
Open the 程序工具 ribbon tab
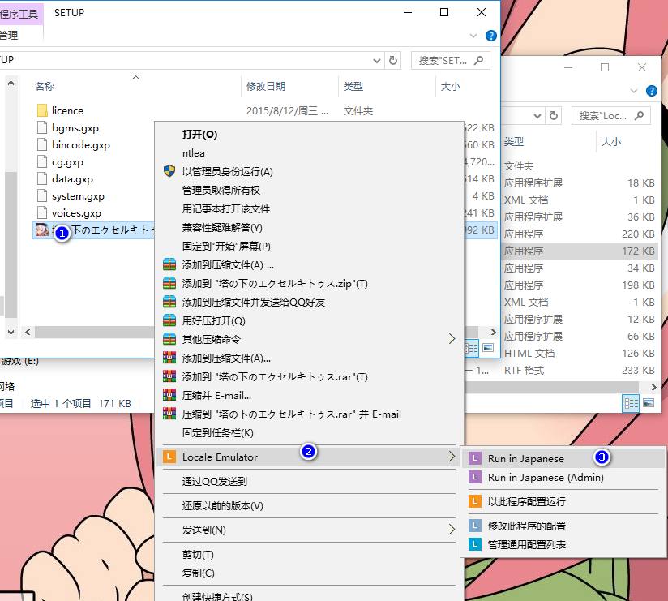click(19, 14)
